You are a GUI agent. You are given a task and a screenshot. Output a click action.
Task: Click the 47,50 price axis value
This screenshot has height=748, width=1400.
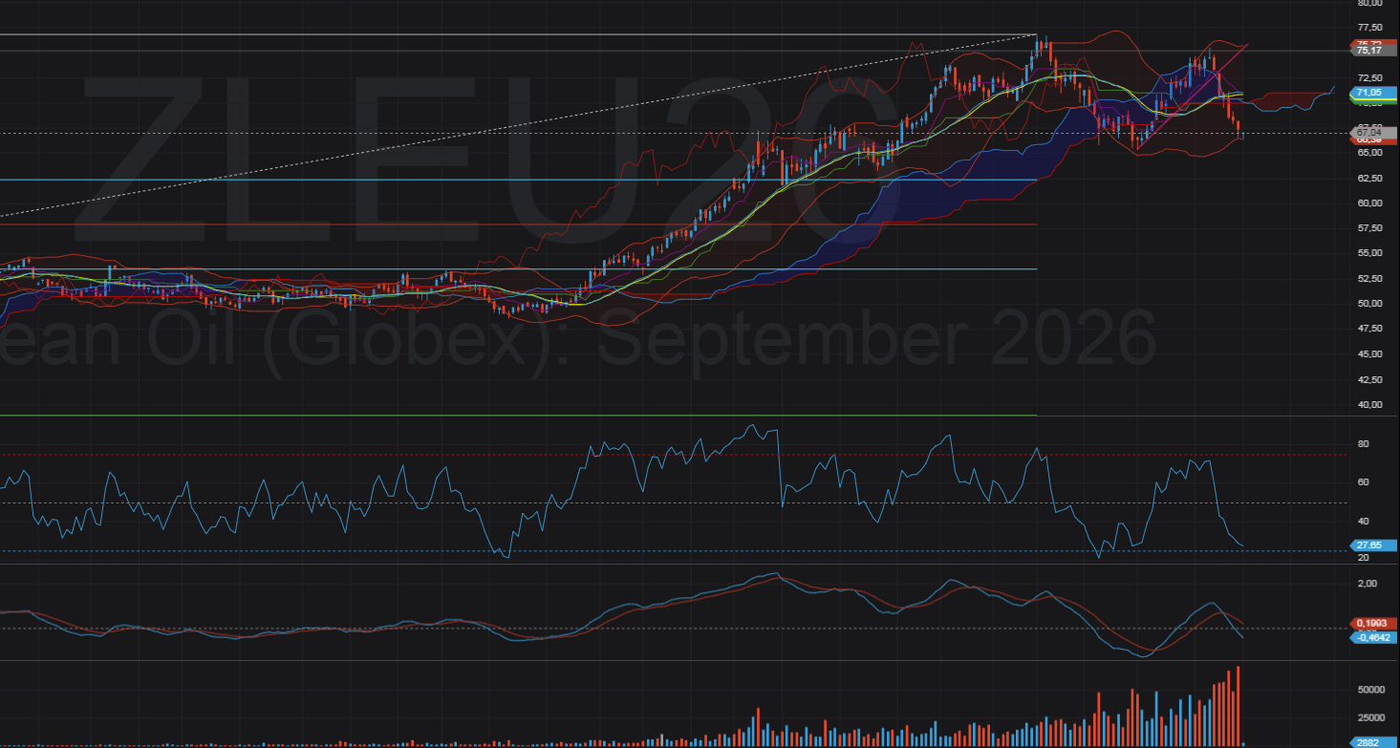(x=1369, y=329)
